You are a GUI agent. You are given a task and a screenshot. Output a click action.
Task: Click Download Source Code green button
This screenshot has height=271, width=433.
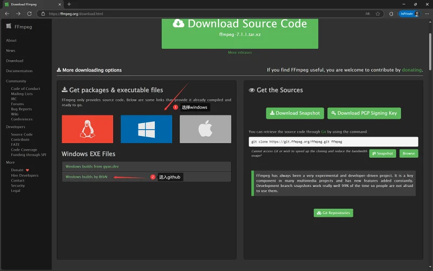coord(240,34)
